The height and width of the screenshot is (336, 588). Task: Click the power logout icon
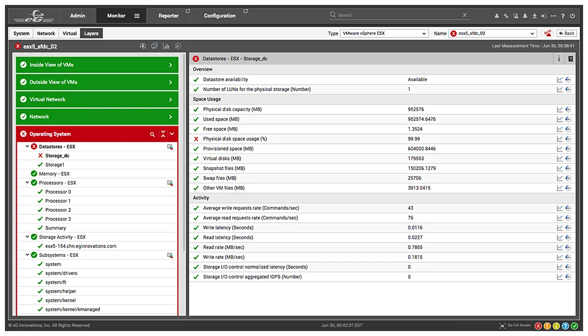(572, 16)
